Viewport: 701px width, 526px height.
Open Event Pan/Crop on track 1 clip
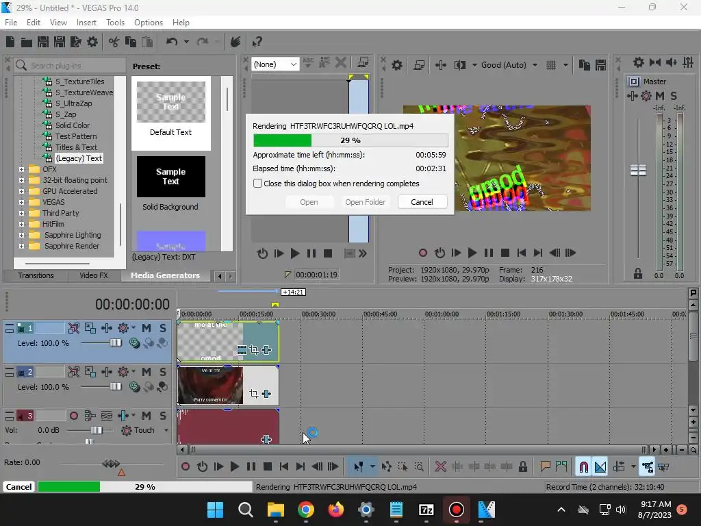tap(254, 350)
